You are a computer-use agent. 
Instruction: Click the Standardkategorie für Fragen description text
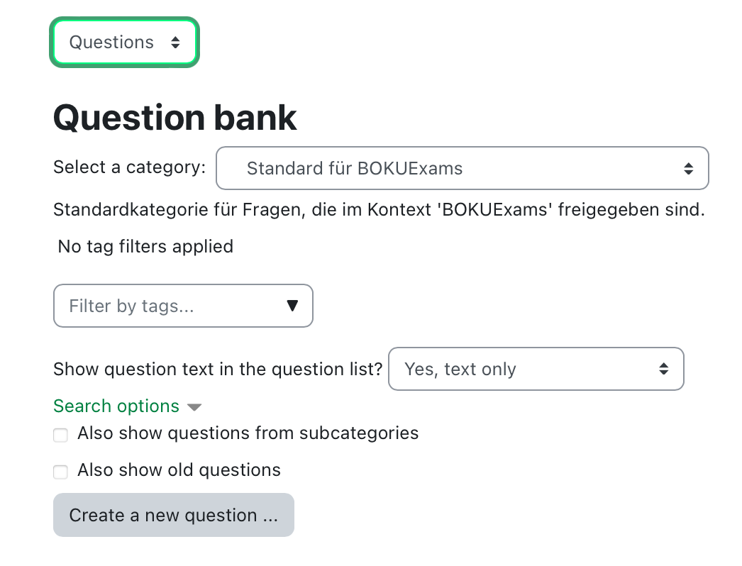(379, 210)
